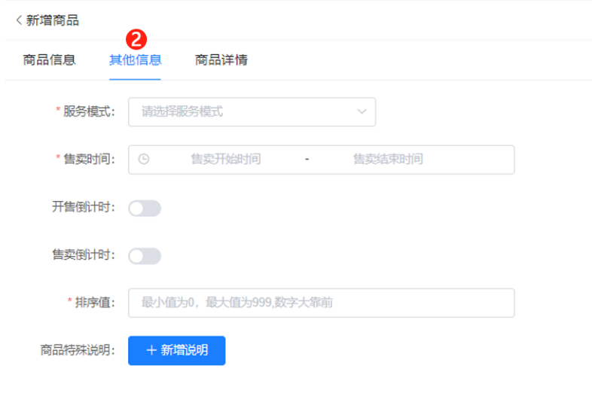Open the 服务模式 dropdown chevron
592x396 pixels.
(x=362, y=111)
